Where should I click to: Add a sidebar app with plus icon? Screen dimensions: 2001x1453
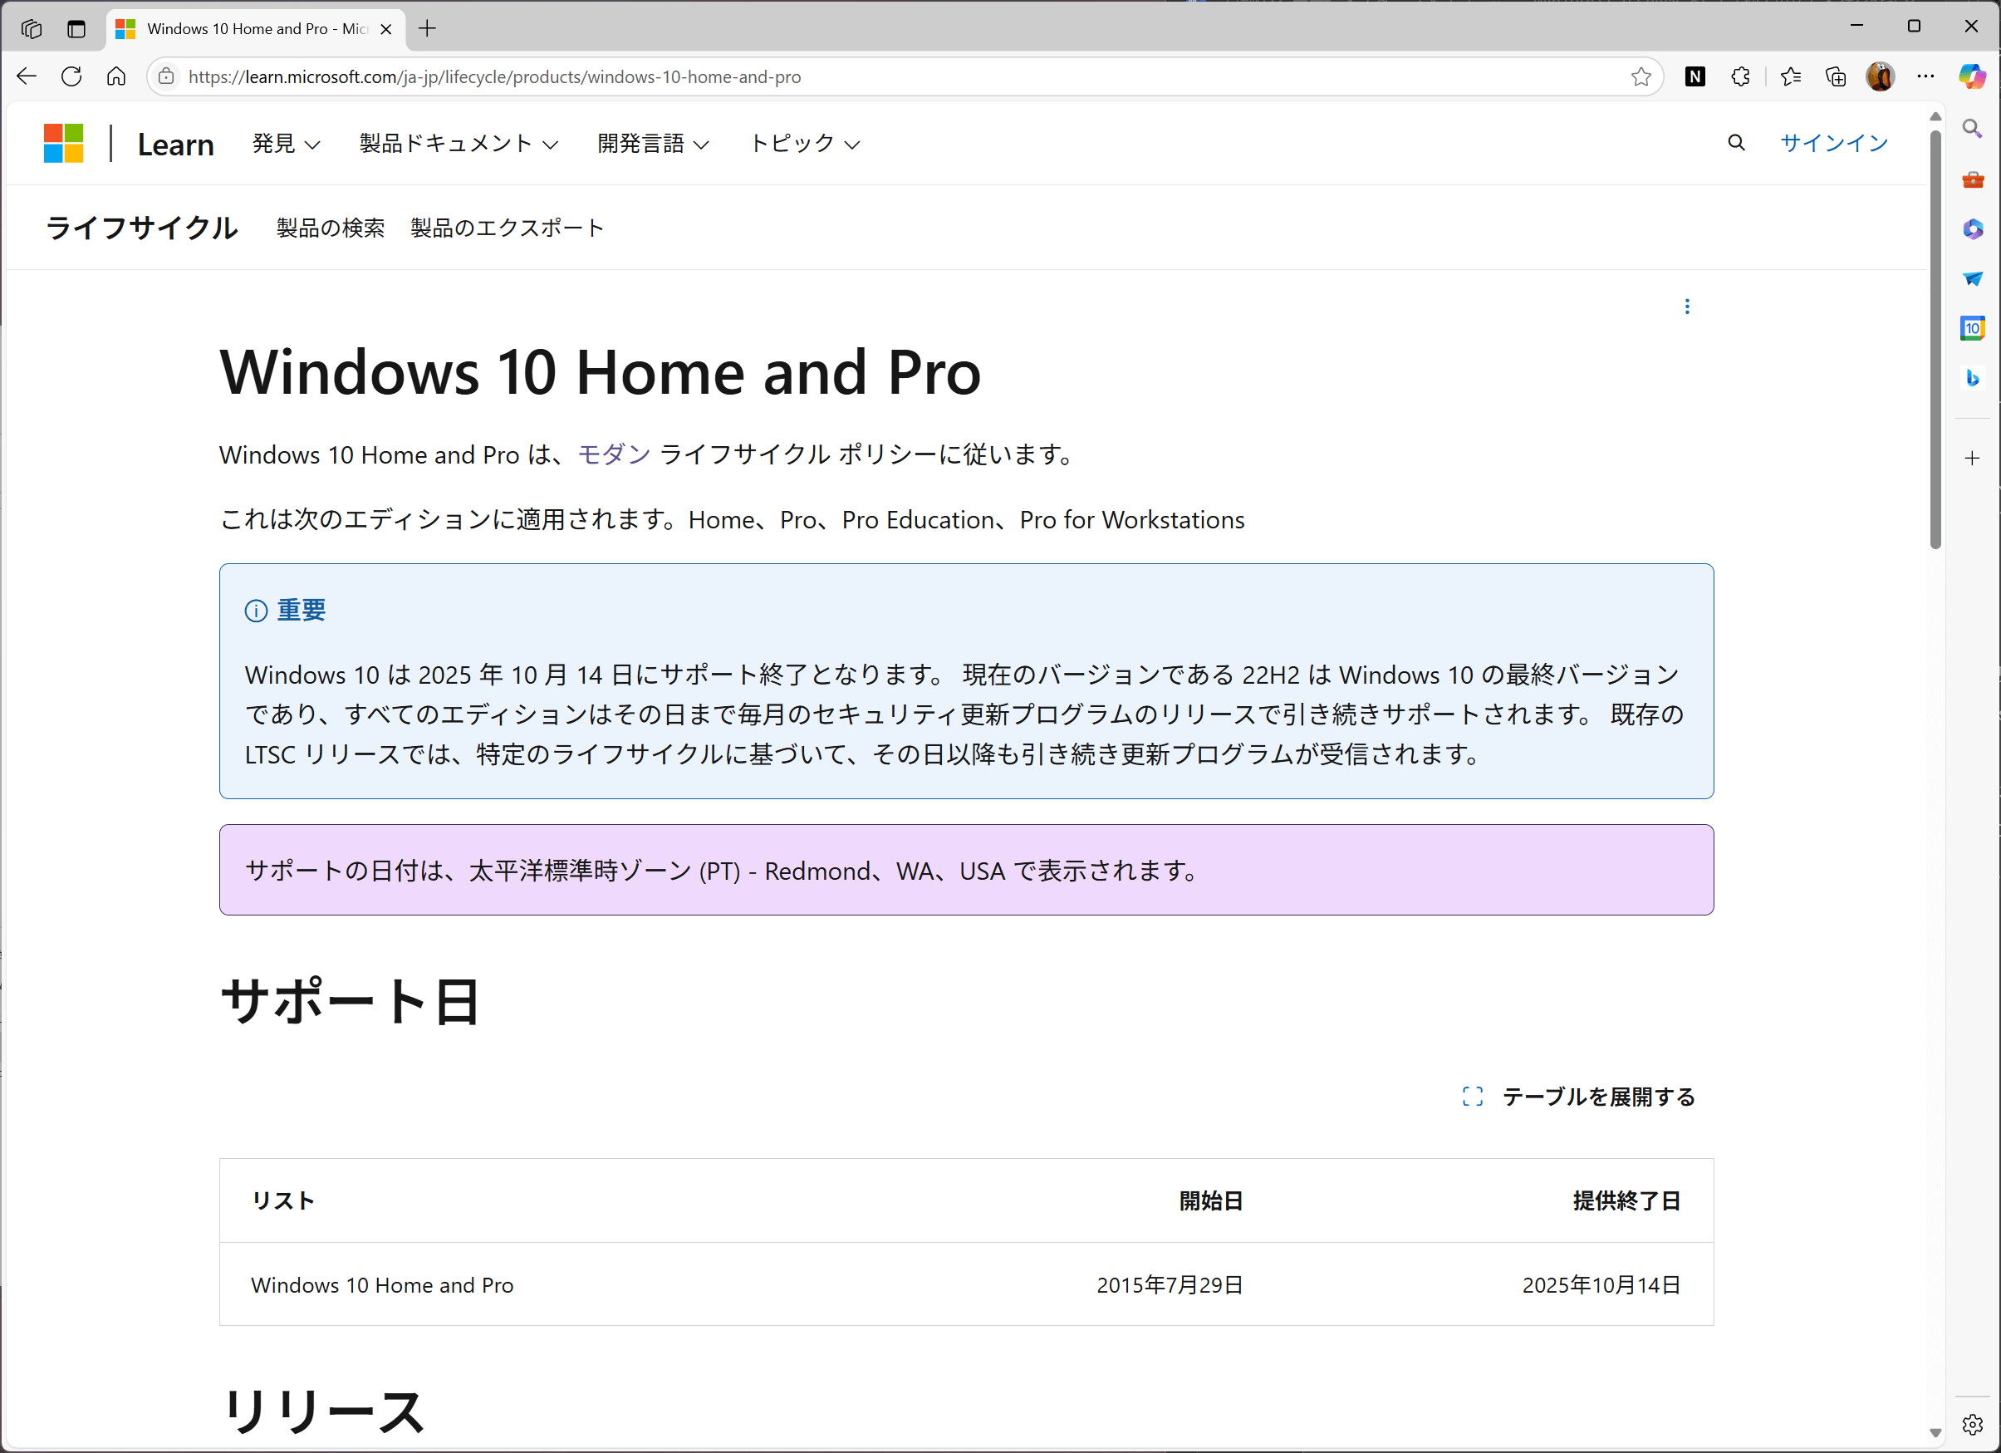click(1973, 458)
